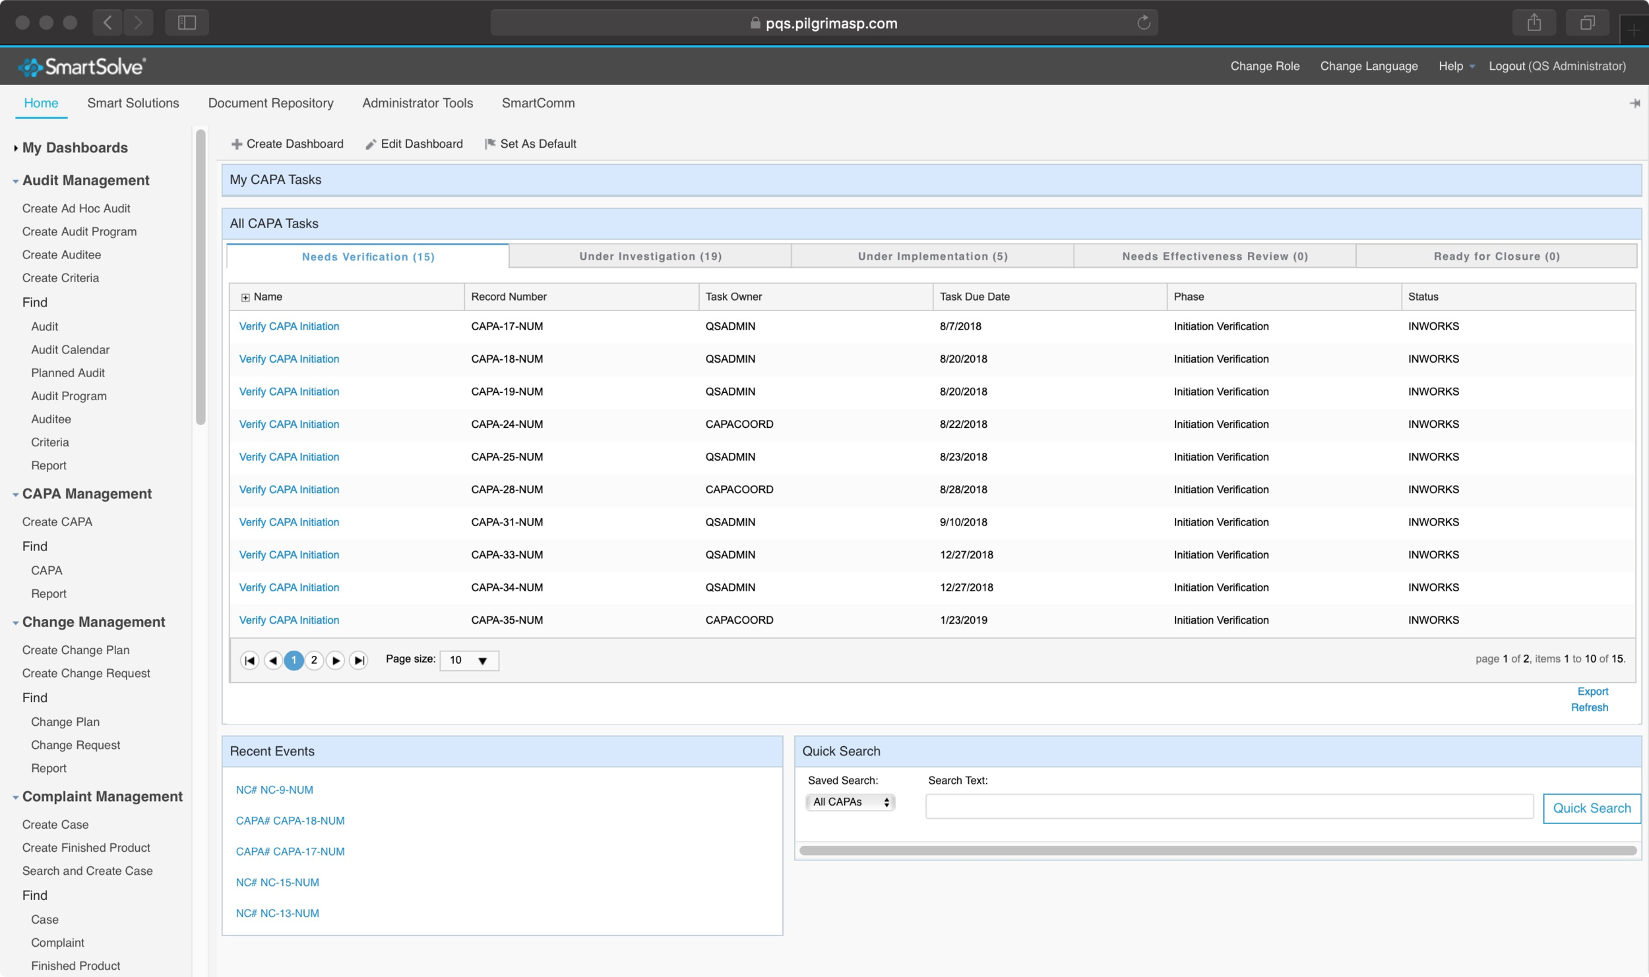This screenshot has height=977, width=1649.
Task: Click the Quick Search button
Action: 1592,809
